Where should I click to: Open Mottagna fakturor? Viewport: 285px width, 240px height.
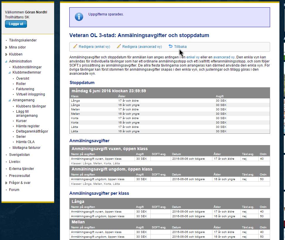click(x=27, y=148)
